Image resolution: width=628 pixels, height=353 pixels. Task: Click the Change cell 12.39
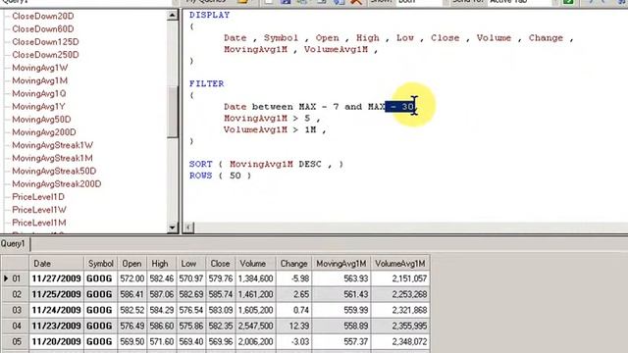pos(294,326)
